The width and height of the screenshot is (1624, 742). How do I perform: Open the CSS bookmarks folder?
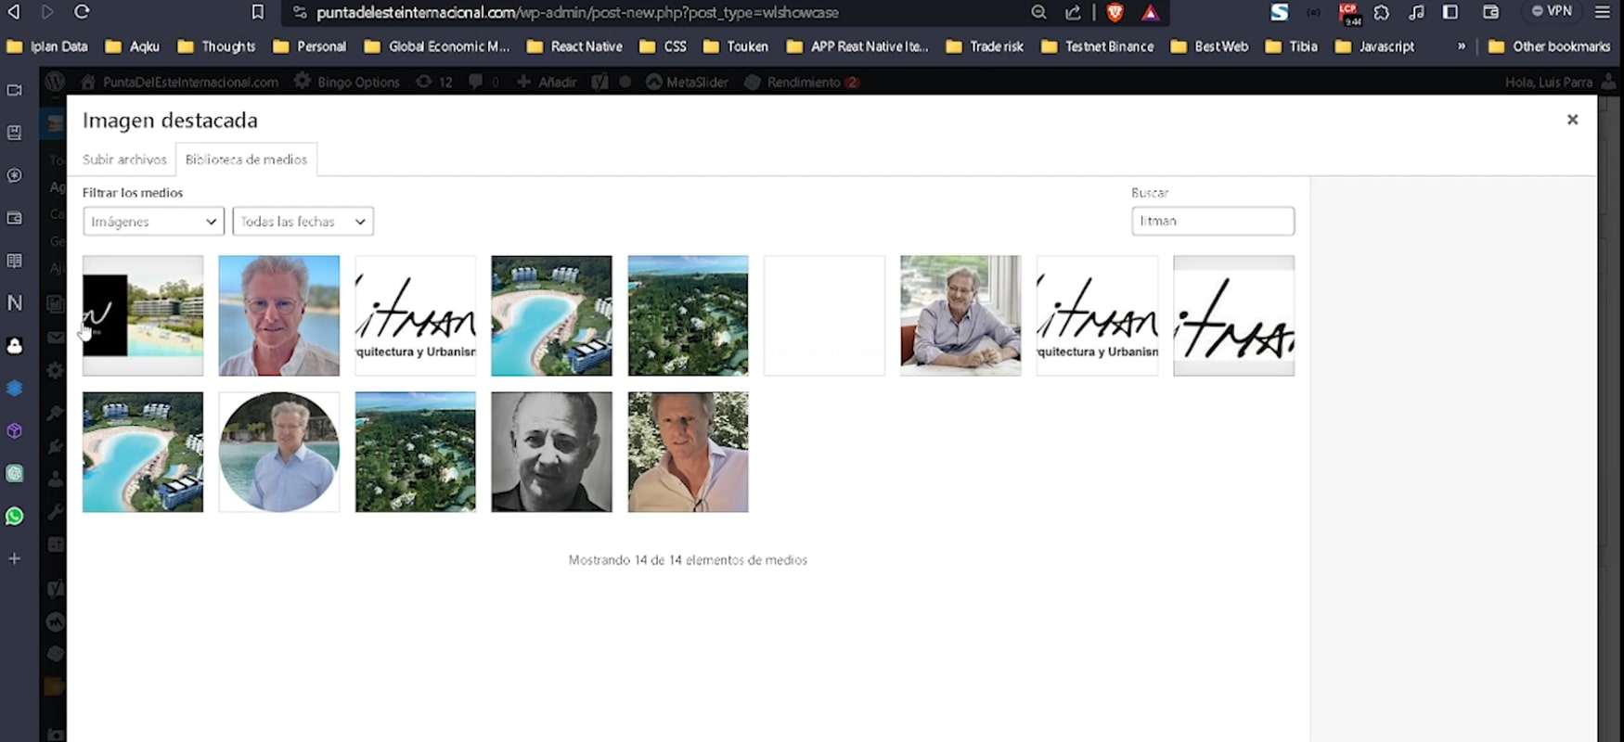664,46
